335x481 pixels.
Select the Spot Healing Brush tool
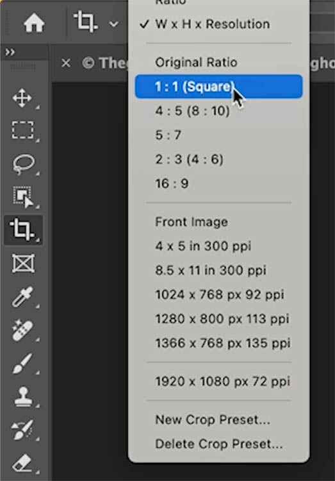point(22,330)
